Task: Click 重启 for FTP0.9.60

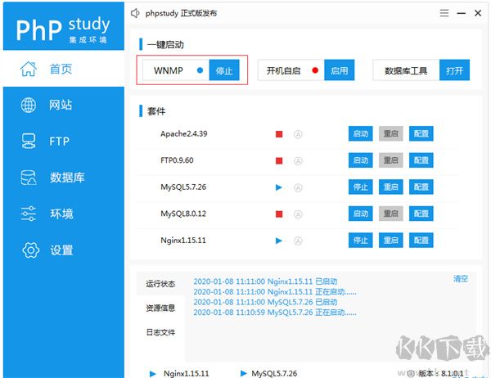Action: point(391,160)
